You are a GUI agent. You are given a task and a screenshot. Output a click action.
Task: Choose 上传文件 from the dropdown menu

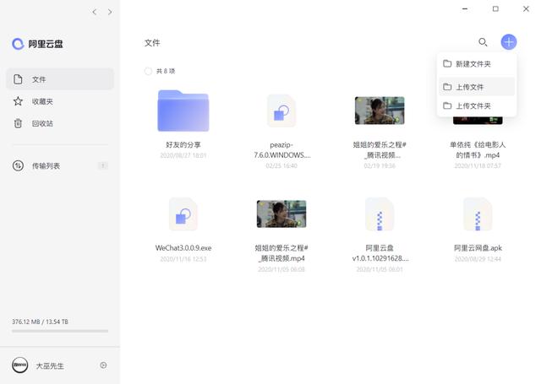[x=477, y=87]
